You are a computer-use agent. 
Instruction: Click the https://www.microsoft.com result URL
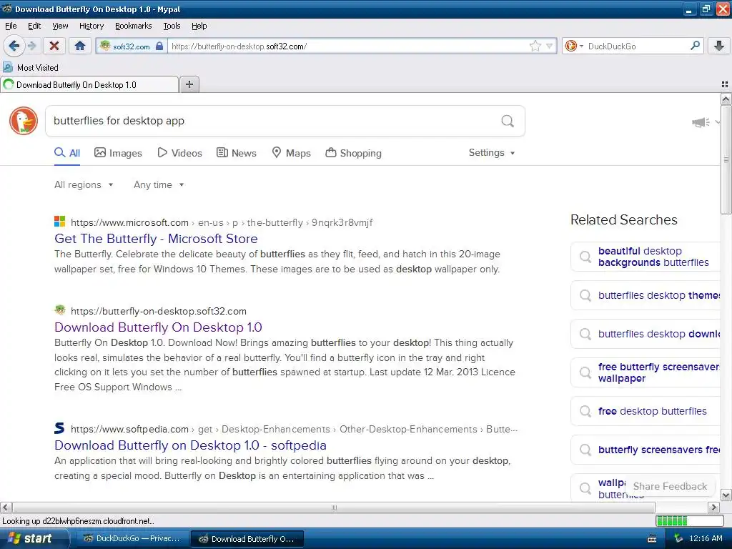point(130,223)
